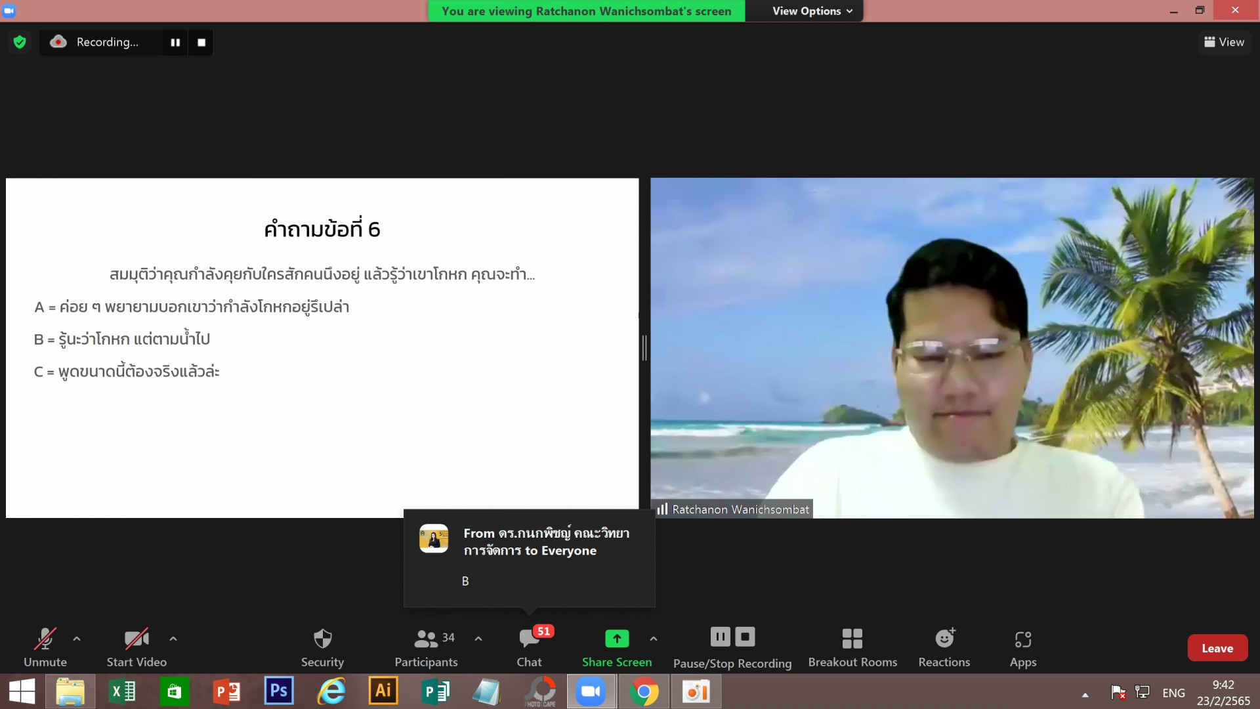Click Ratchanon Wanichsombat video tile
Viewport: 1260px width, 709px height.
click(952, 348)
